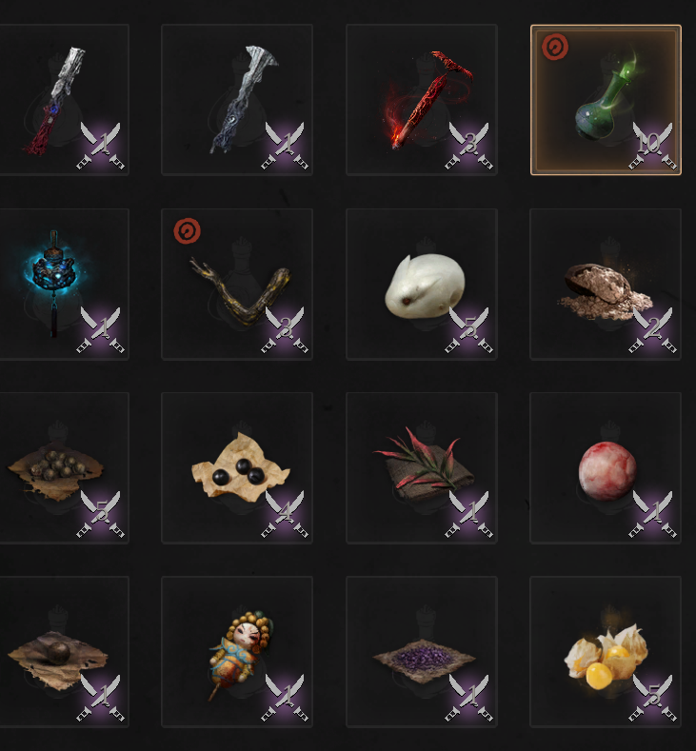Select the golden physalis fruit item
696x751 pixels.
(606, 652)
